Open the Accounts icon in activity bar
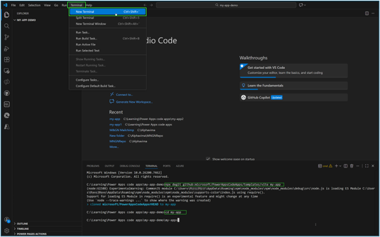Screen dimensions: 380x237 [7, 220]
